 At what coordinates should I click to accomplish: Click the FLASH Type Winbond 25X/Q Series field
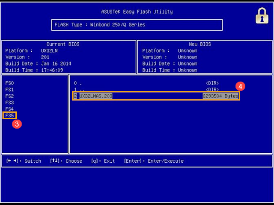pos(137,25)
